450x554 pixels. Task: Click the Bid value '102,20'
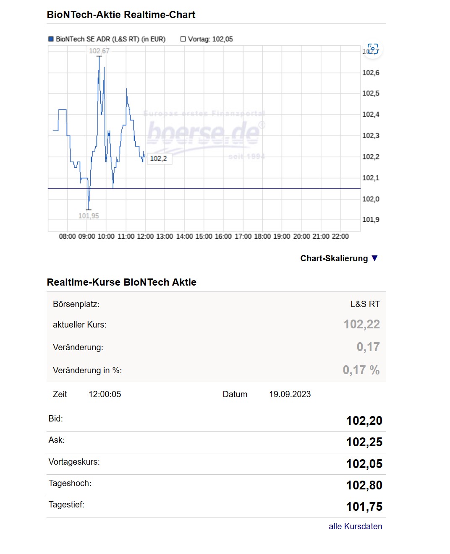coord(364,421)
